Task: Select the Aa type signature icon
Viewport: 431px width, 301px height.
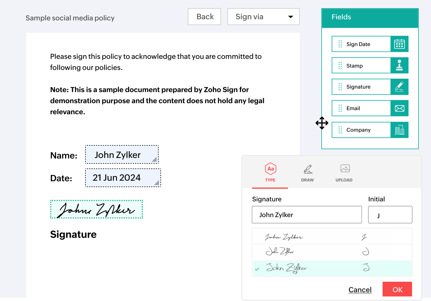Action: pyautogui.click(x=270, y=169)
